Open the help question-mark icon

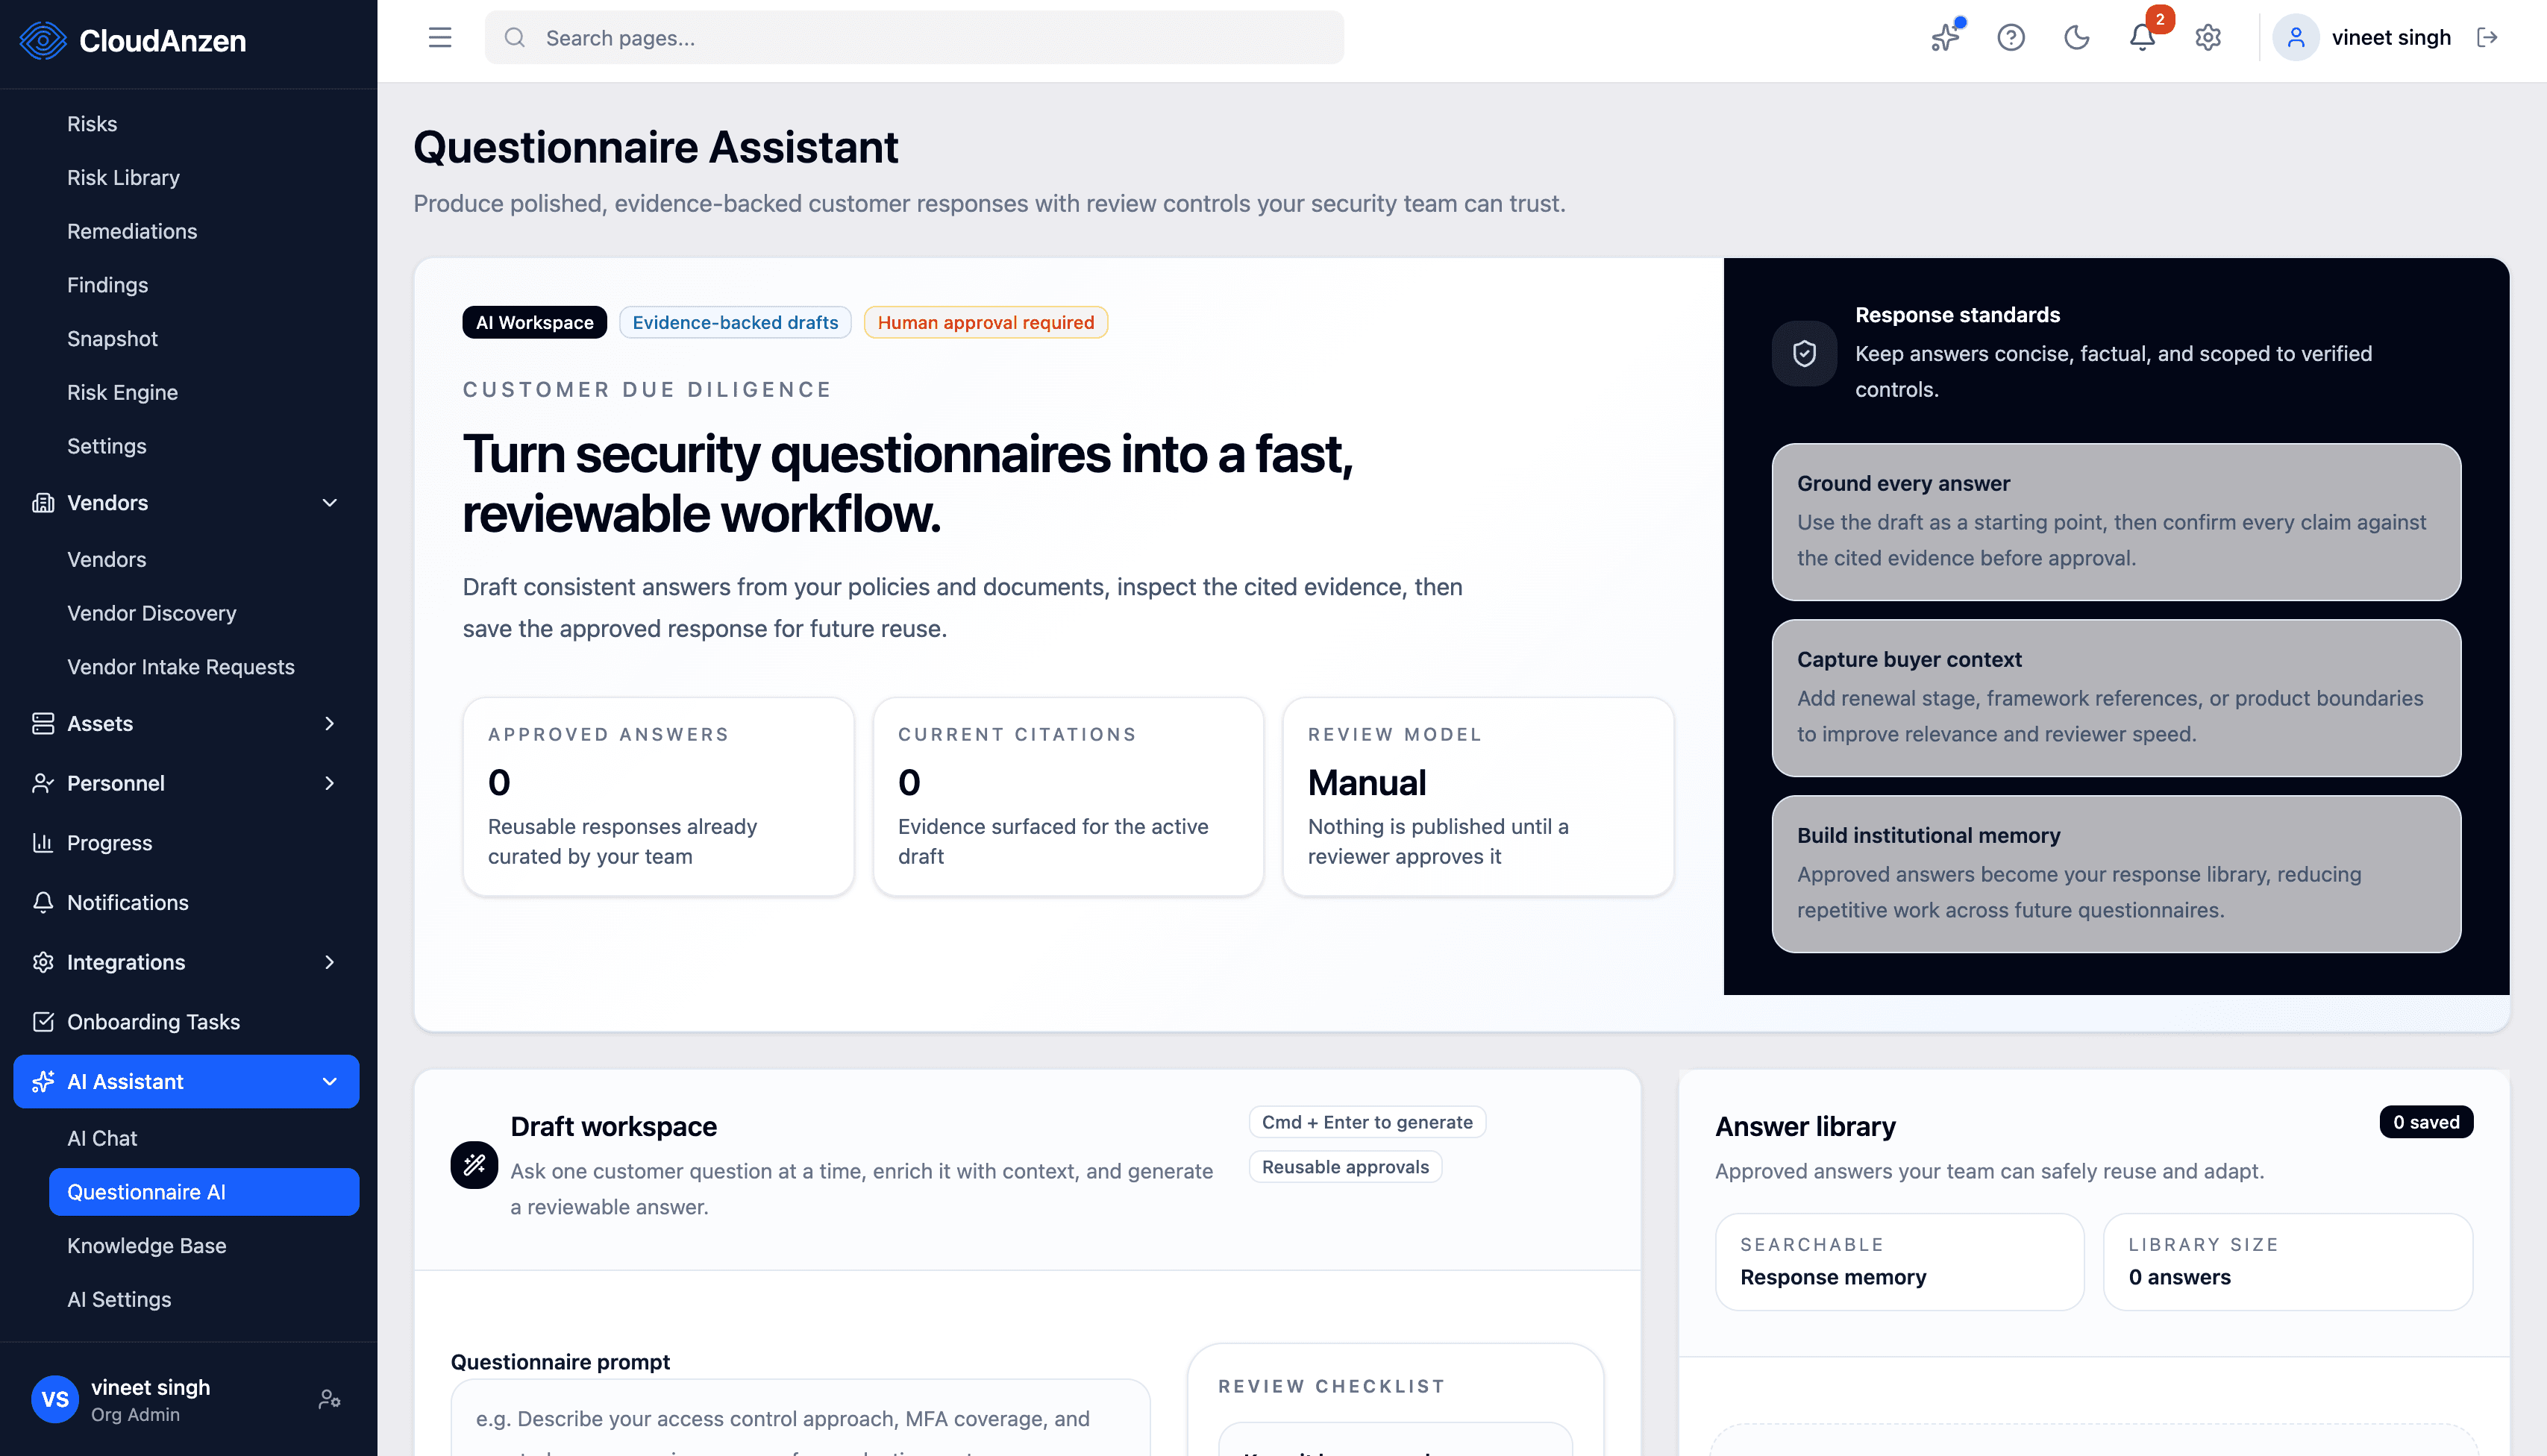click(x=2011, y=38)
